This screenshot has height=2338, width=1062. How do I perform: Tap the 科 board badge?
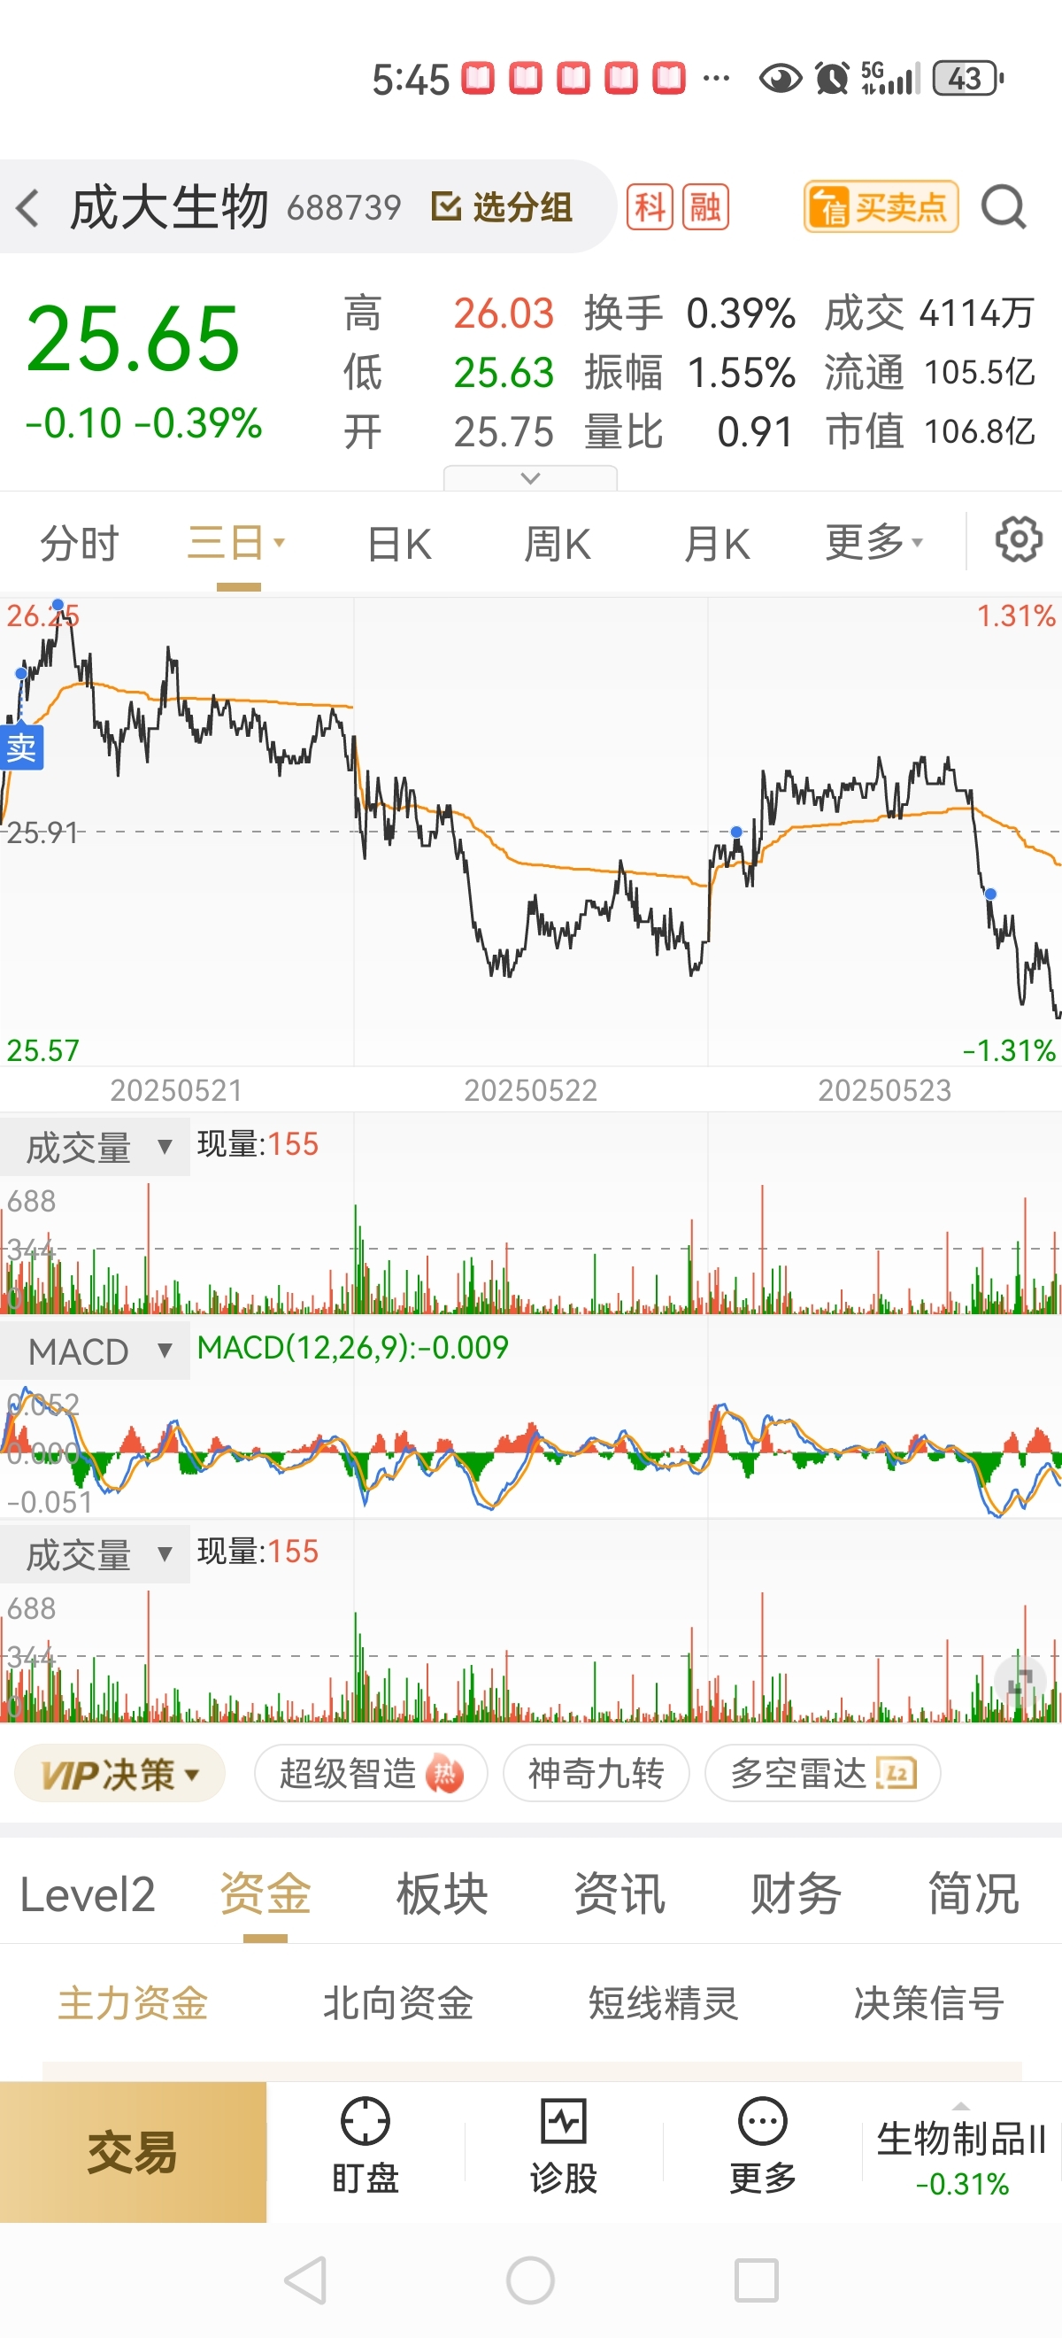pos(650,208)
